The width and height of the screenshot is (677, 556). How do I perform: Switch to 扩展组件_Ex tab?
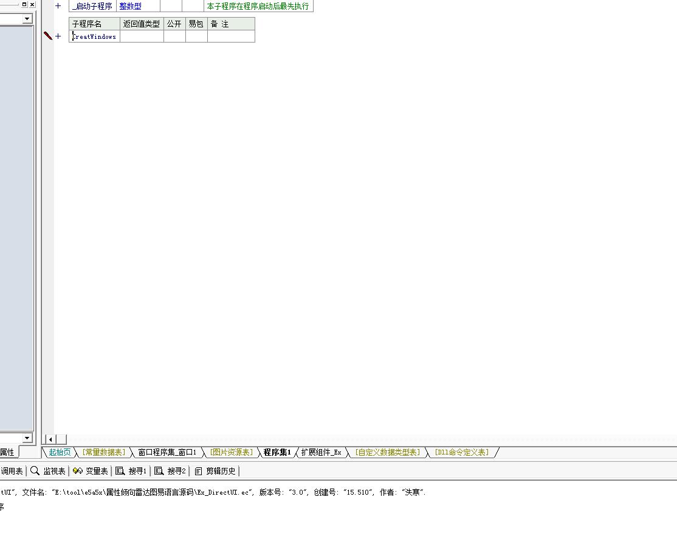pyautogui.click(x=321, y=452)
